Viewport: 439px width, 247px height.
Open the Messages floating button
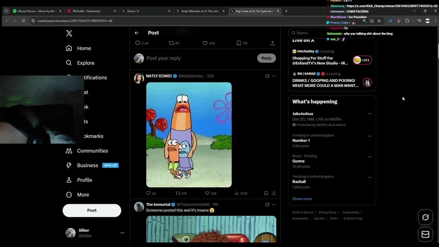pos(426,234)
